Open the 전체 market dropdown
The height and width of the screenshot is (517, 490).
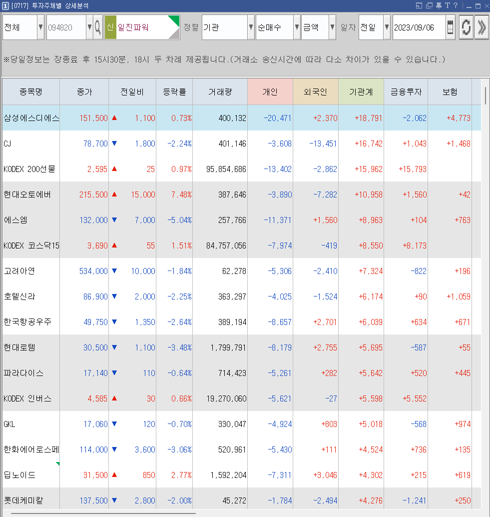[x=40, y=27]
